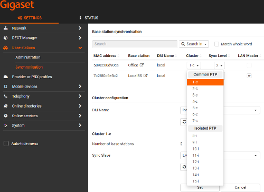Viewport: 264px width, 192px height.
Task: Expand the Online directories chevron
Action: (80, 106)
